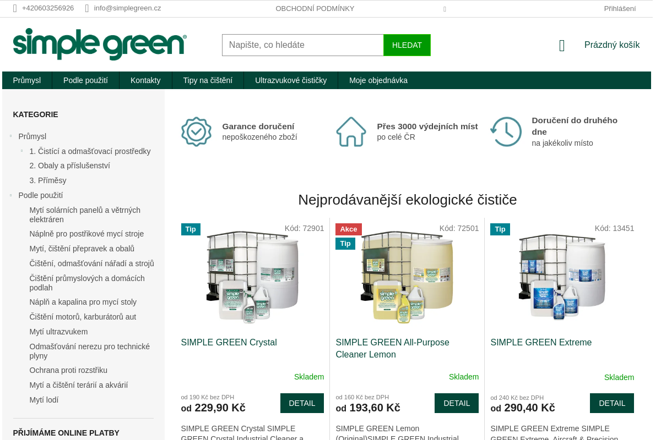
Task: Select Průmysl in the category tree
Action: [x=32, y=136]
